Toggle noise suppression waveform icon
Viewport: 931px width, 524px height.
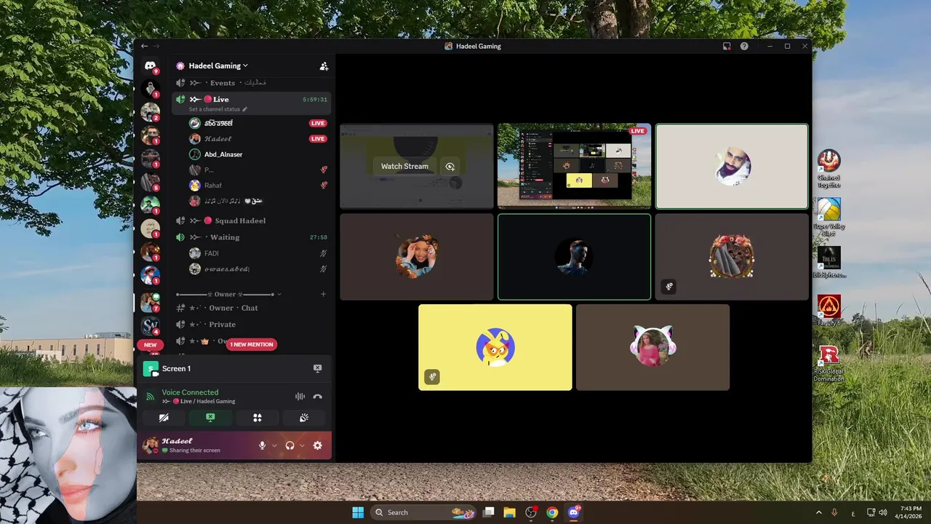click(300, 397)
